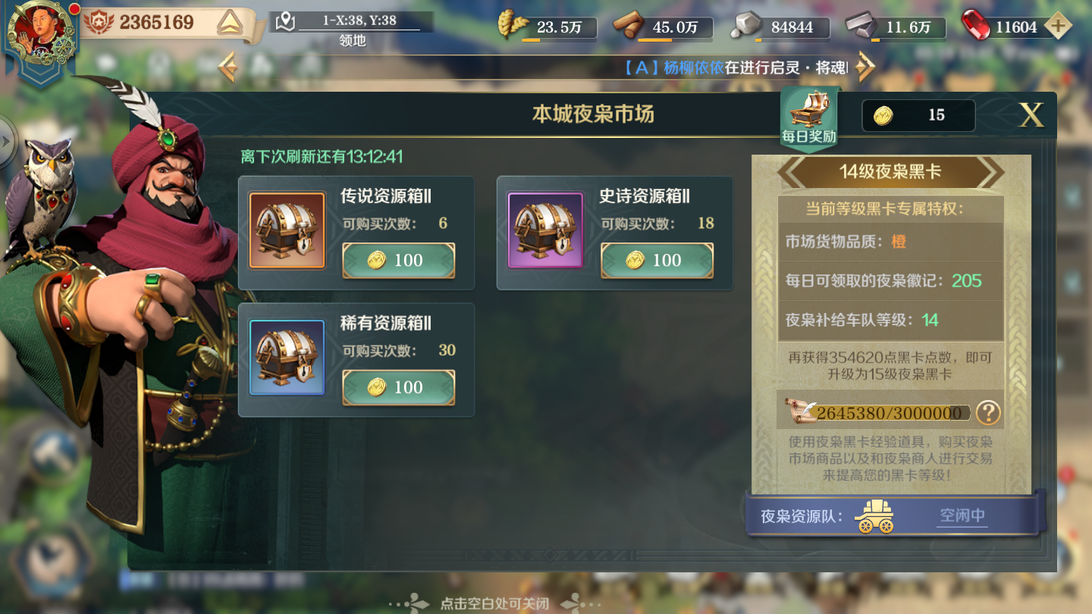Close the 本城夜枭市场 window
Viewport: 1092px width, 614px height.
tap(1031, 115)
